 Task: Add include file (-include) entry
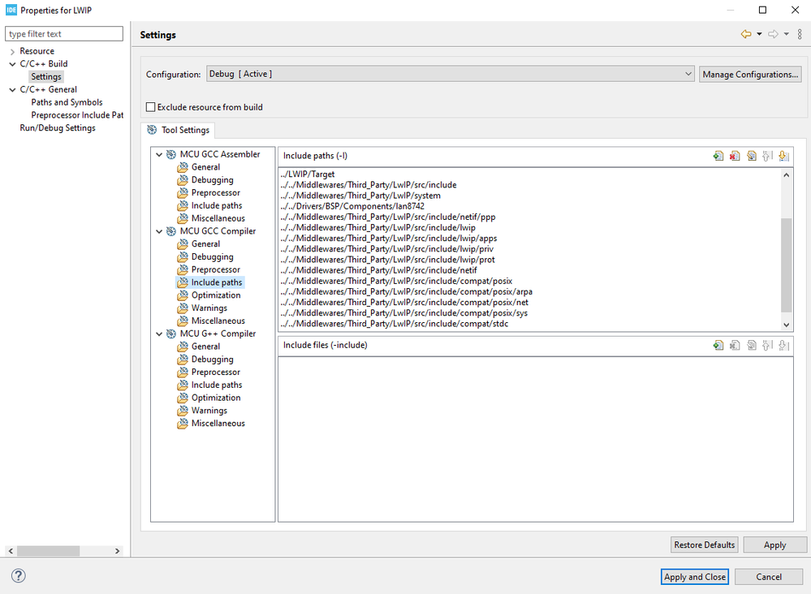pos(718,345)
